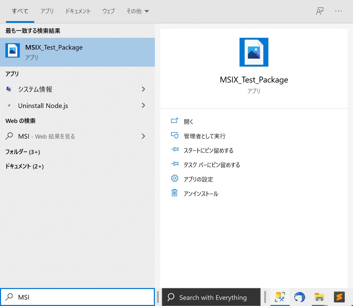Click the shield icon for 管理者として実行
The height and width of the screenshot is (306, 353).
click(175, 135)
